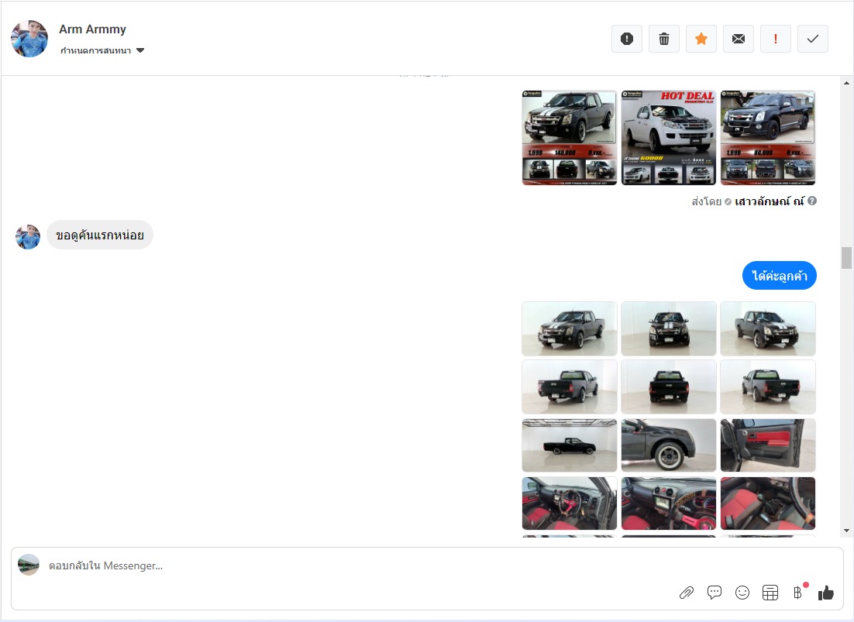Screen dimensions: 854x622
Task: Click the spam report icon in header
Action: click(x=627, y=39)
